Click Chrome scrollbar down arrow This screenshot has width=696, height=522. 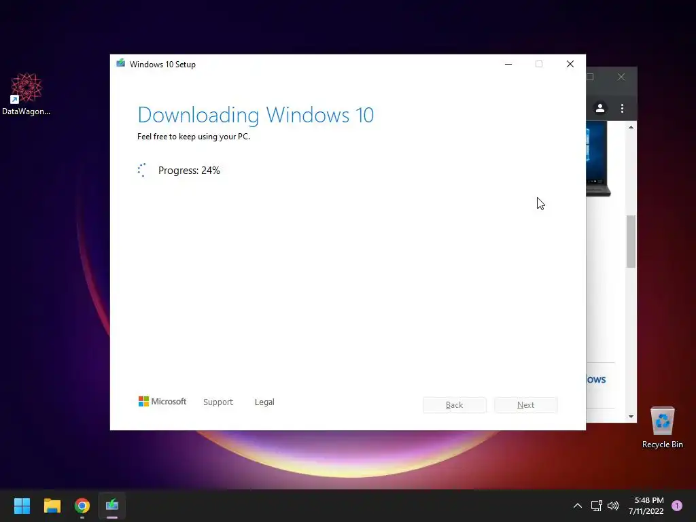pos(631,417)
